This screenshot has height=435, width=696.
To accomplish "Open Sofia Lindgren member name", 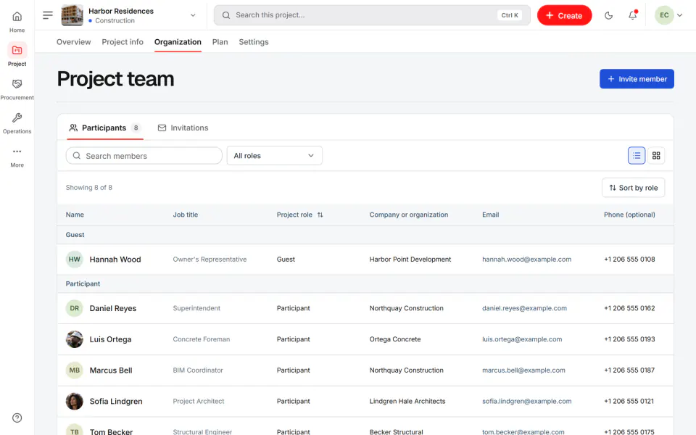I will click(116, 401).
